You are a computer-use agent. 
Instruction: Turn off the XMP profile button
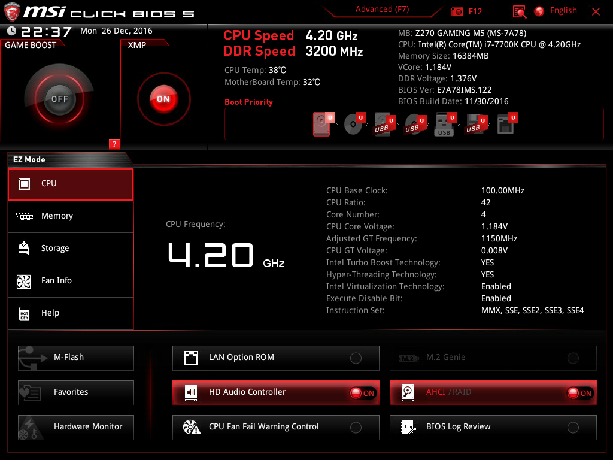(163, 99)
